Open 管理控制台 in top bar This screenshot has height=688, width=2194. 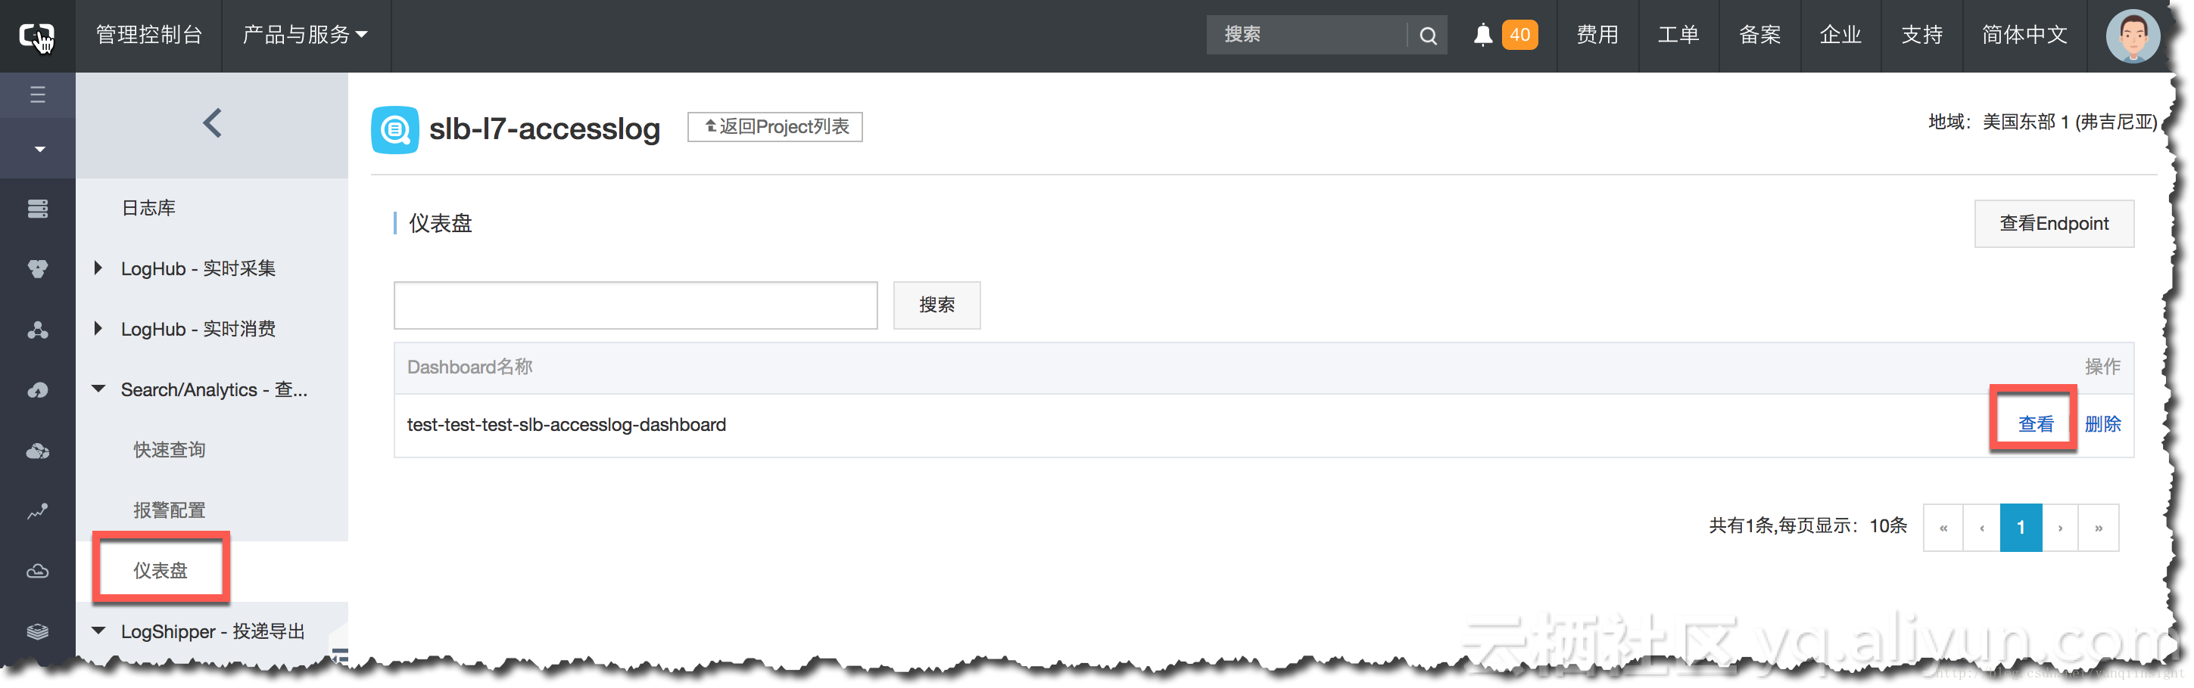pyautogui.click(x=149, y=36)
